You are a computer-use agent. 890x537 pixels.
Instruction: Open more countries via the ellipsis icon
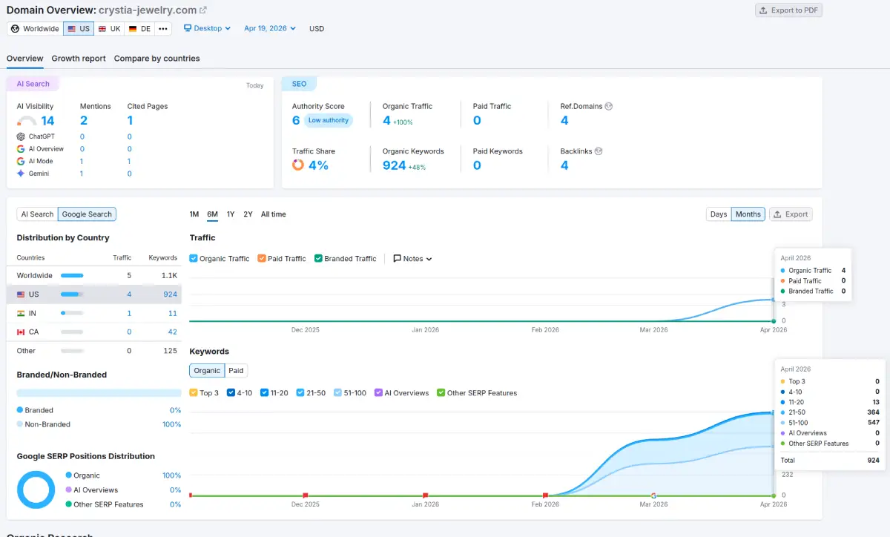click(x=162, y=28)
